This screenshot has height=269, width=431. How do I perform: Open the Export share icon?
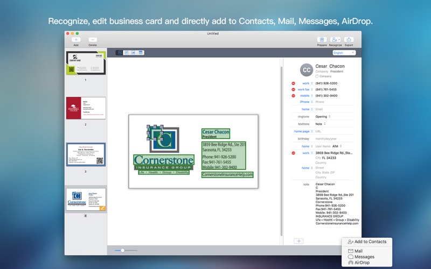pos(349,40)
